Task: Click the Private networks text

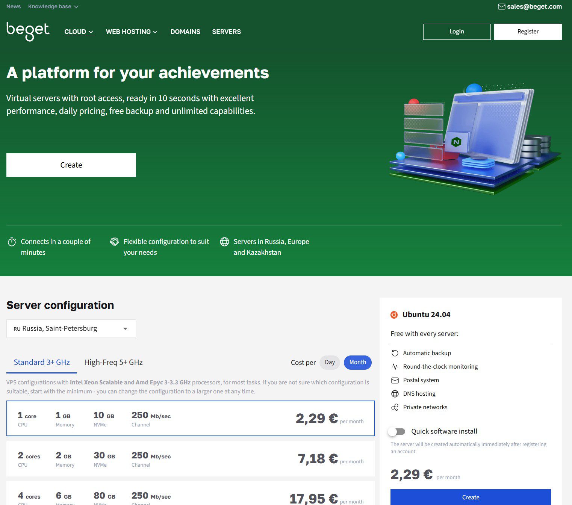Action: pos(425,407)
